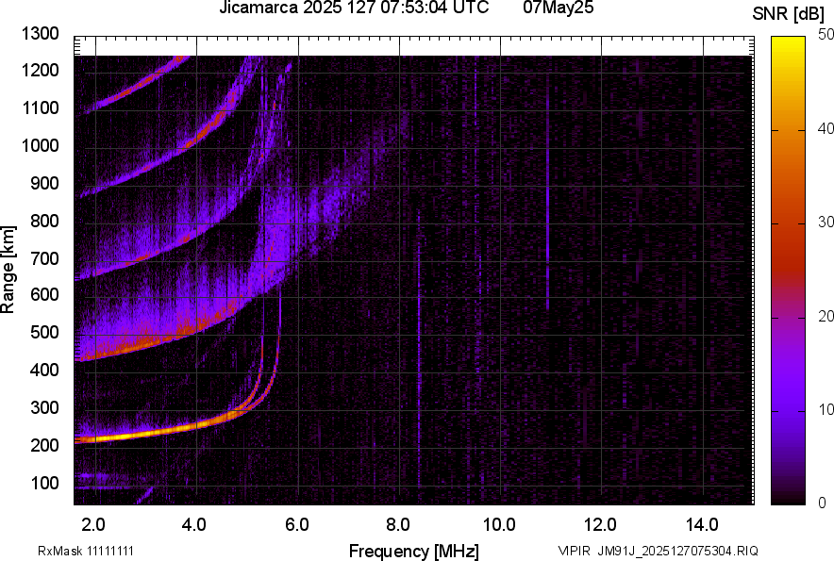834x561 pixels.
Task: Click the 07May25 date label
Action: click(x=558, y=8)
